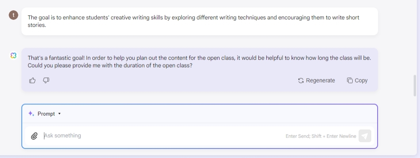Viewport: 420px width, 158px height.
Task: Click empty area of the Prompt header bar
Action: pyautogui.click(x=218, y=114)
